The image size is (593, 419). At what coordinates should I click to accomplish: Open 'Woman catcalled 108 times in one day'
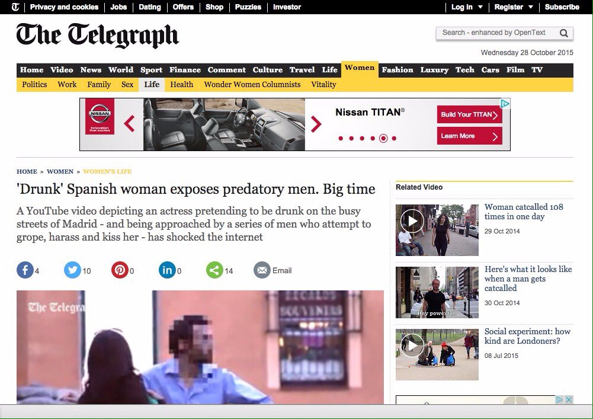pos(524,212)
